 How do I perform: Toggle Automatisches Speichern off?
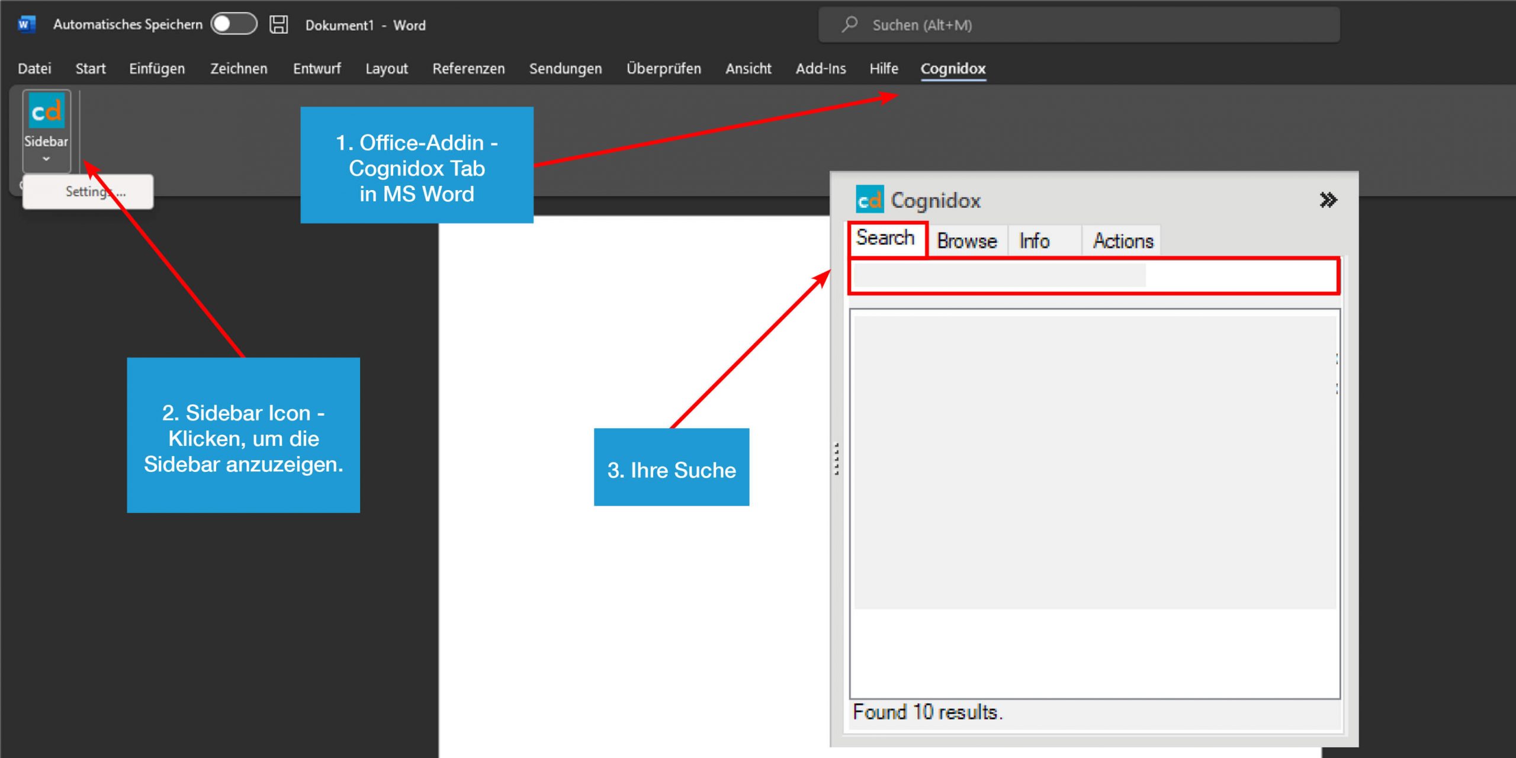[x=233, y=24]
